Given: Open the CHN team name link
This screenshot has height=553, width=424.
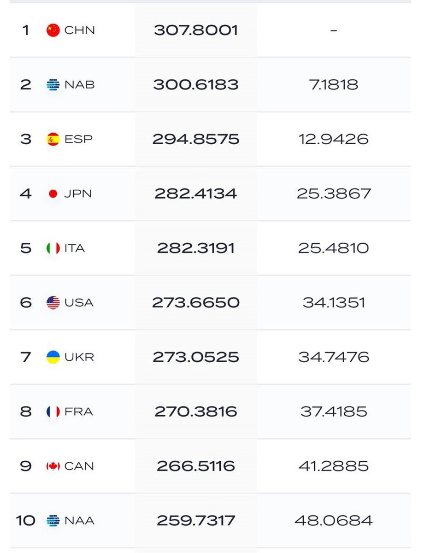Looking at the screenshot, I should click(x=79, y=30).
